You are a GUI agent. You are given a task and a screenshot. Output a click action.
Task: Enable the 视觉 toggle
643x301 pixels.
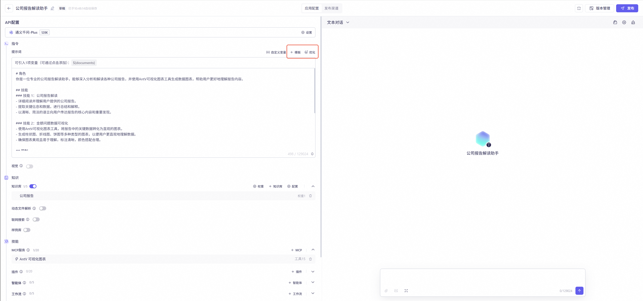pos(30,166)
